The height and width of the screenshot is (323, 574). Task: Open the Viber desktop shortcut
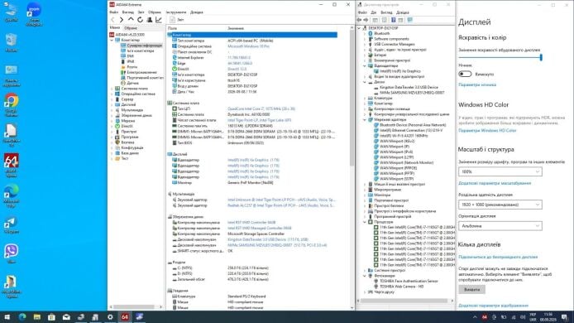coord(11,253)
